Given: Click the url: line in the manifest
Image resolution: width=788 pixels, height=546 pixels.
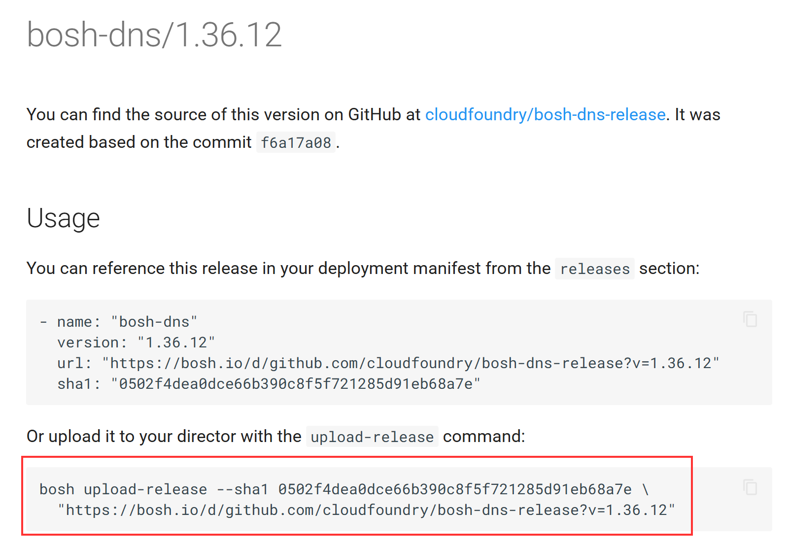Looking at the screenshot, I should (x=388, y=363).
